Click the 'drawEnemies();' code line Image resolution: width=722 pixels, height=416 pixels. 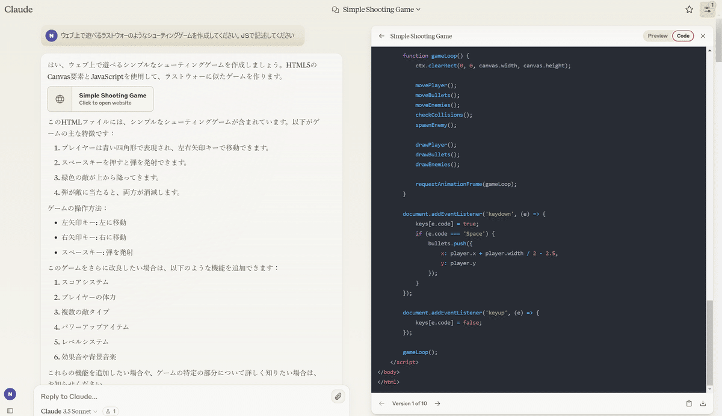click(x=437, y=164)
